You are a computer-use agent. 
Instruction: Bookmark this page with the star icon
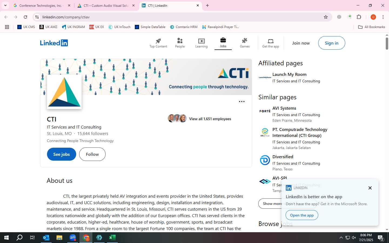point(326,17)
